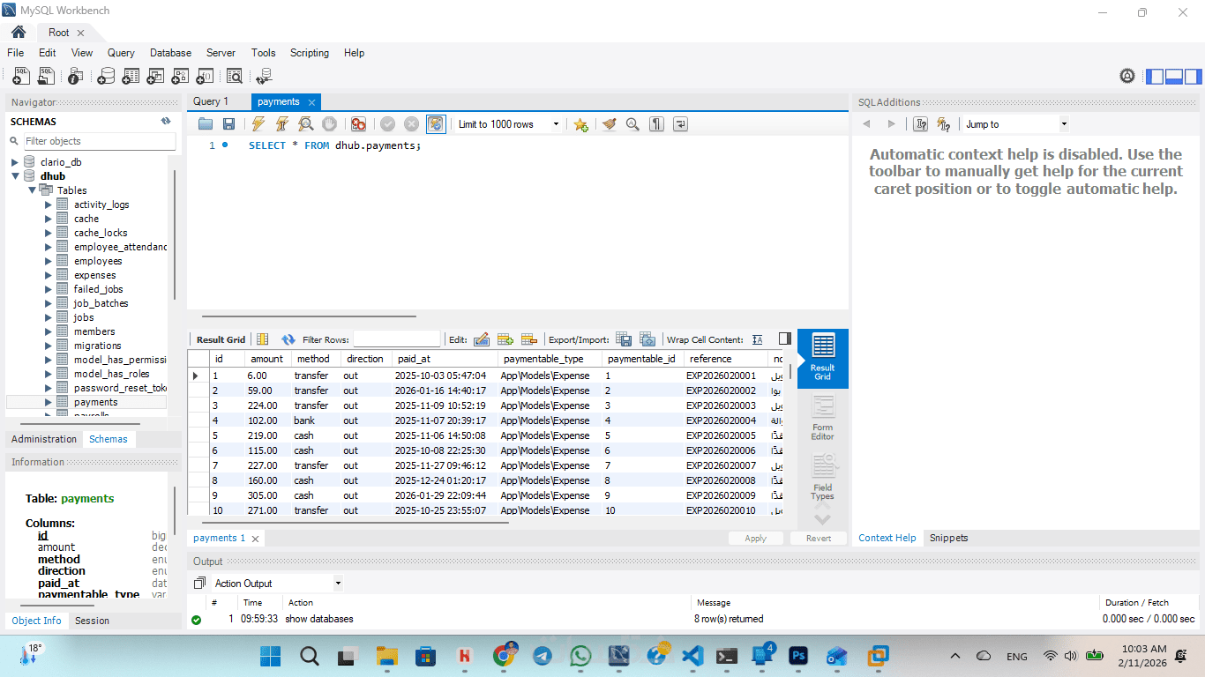Execute the statement under the cursor
This screenshot has width=1205, height=677.
pyautogui.click(x=282, y=124)
